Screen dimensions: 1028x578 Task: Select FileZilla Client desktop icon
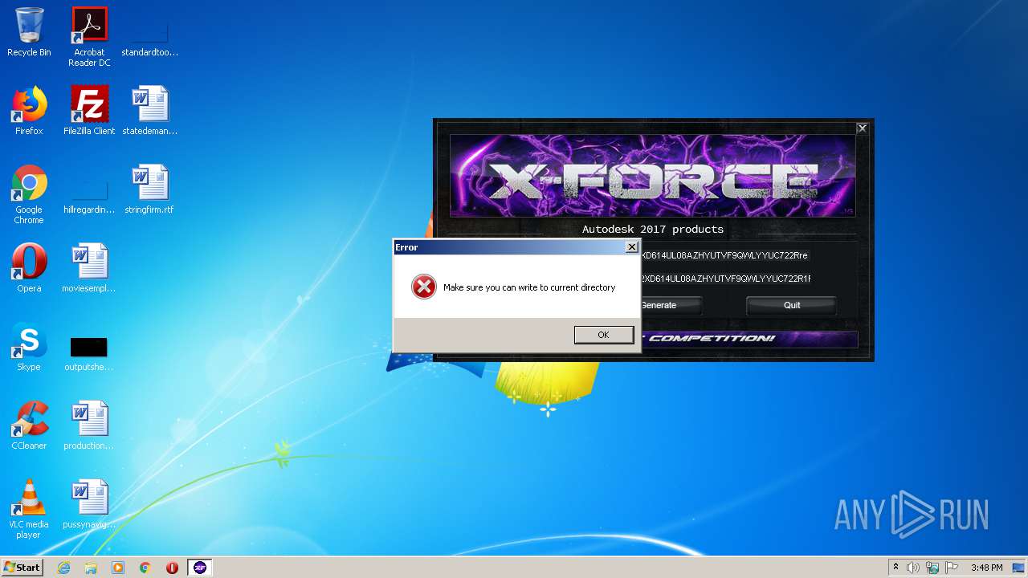[x=89, y=111]
